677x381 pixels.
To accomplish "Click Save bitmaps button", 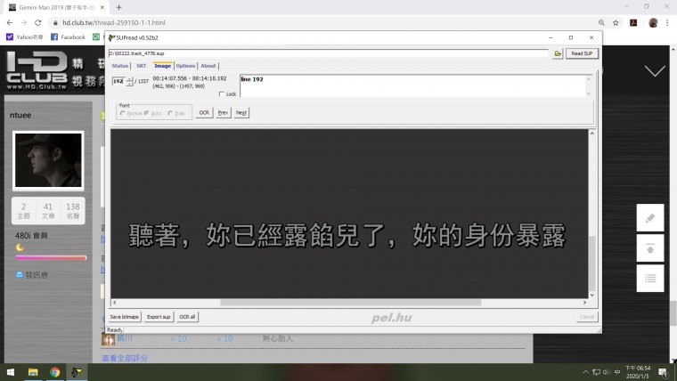I will (x=125, y=317).
